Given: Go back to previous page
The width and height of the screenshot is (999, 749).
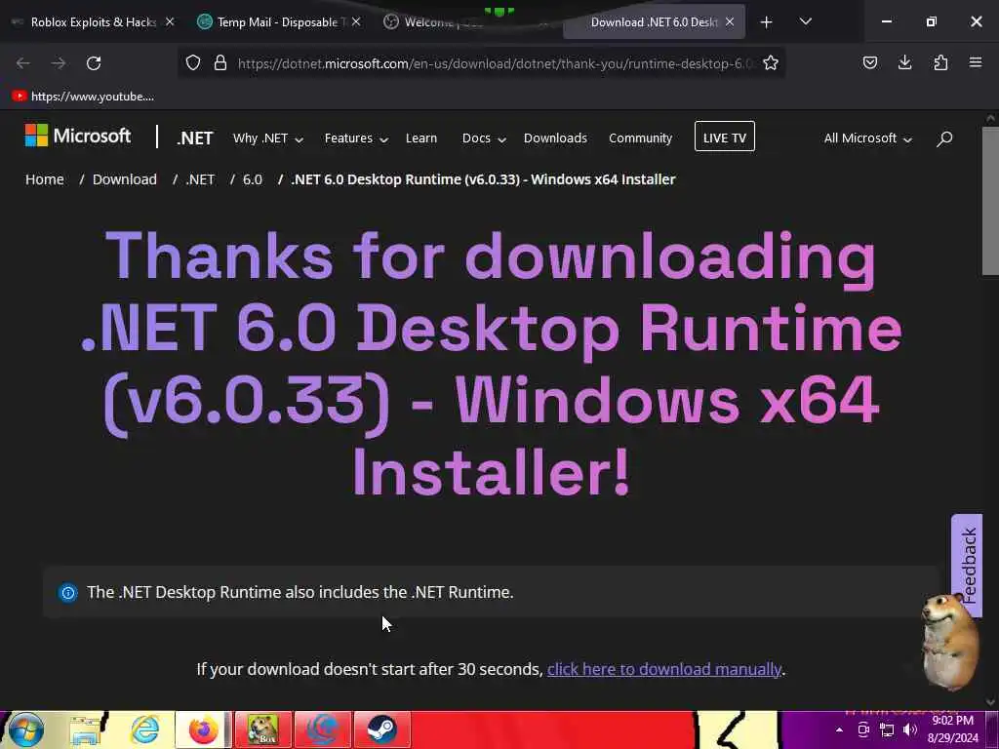Looking at the screenshot, I should (x=23, y=63).
